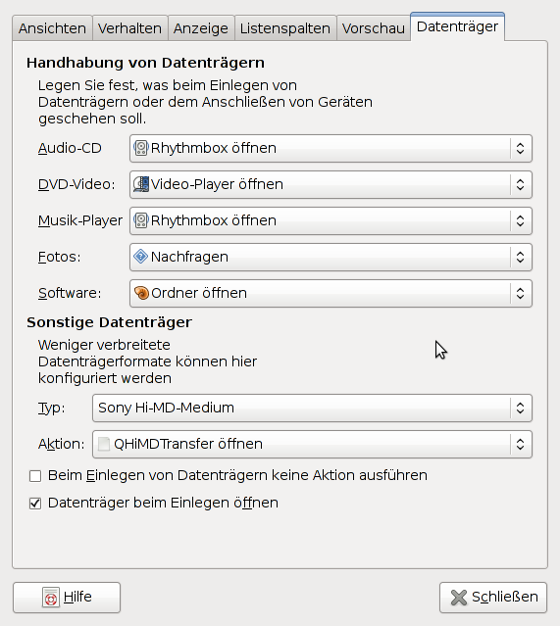
Task: Click the Musik-Player label
Action: coord(80,220)
